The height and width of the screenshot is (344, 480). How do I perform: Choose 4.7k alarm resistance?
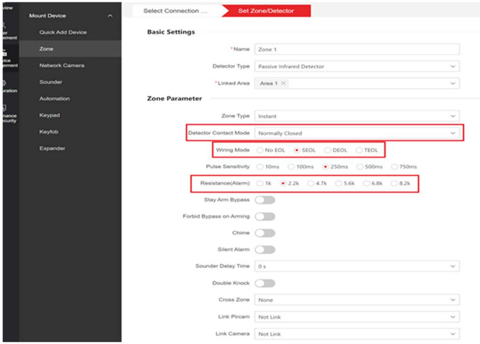[311, 184]
